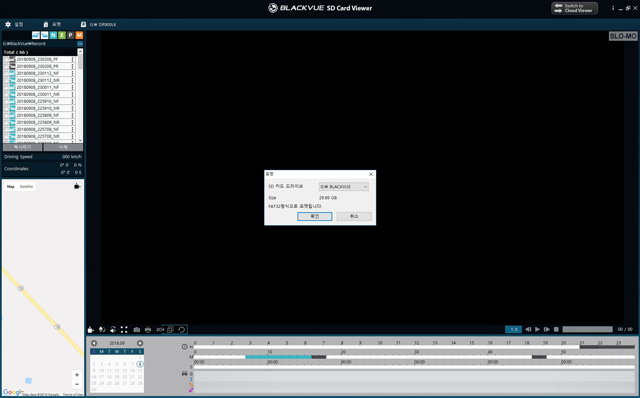Screen dimensions: 640x398
Task: Capture a snapshot with camera icon
Action: point(137,330)
